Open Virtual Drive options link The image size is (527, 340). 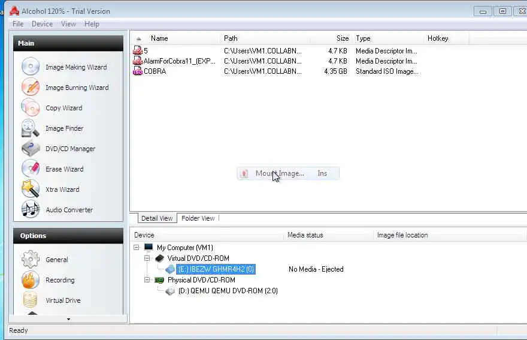tap(63, 300)
